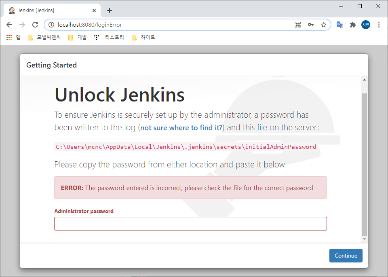Go back with the browser back arrow
This screenshot has width=388, height=277.
[x=9, y=25]
